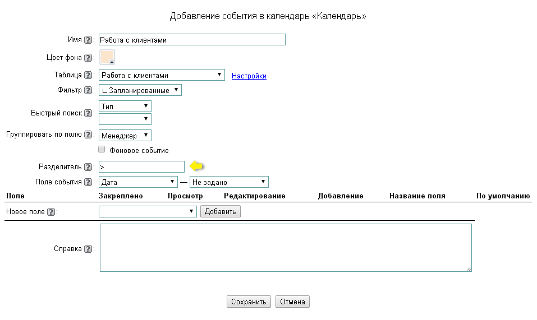Click help icon beside Цвет фона
This screenshot has width=537, height=320.
[x=88, y=58]
